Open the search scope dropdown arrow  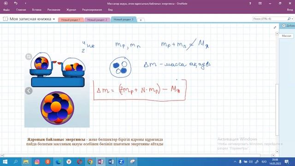[x=292, y=19]
